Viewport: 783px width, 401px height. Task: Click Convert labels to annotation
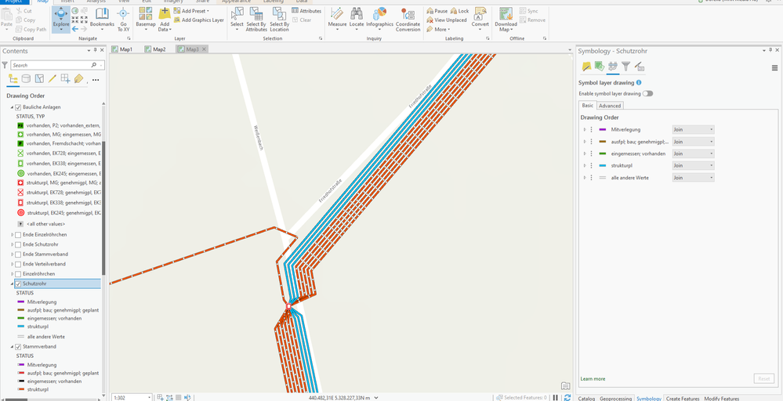(480, 18)
